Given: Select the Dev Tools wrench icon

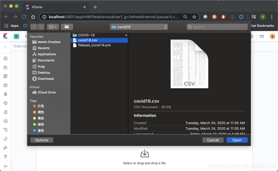Looking at the screenshot, I should click(x=5, y=156).
